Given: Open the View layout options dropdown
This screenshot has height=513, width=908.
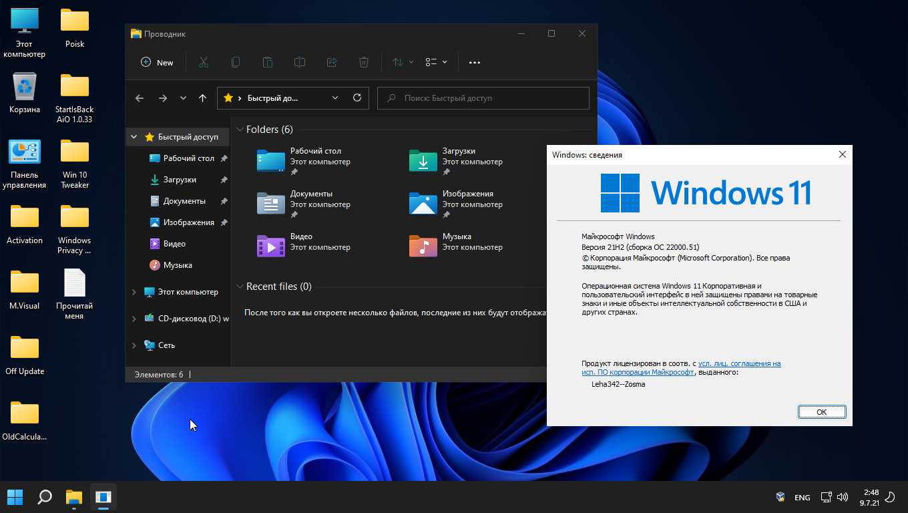Looking at the screenshot, I should coord(437,62).
